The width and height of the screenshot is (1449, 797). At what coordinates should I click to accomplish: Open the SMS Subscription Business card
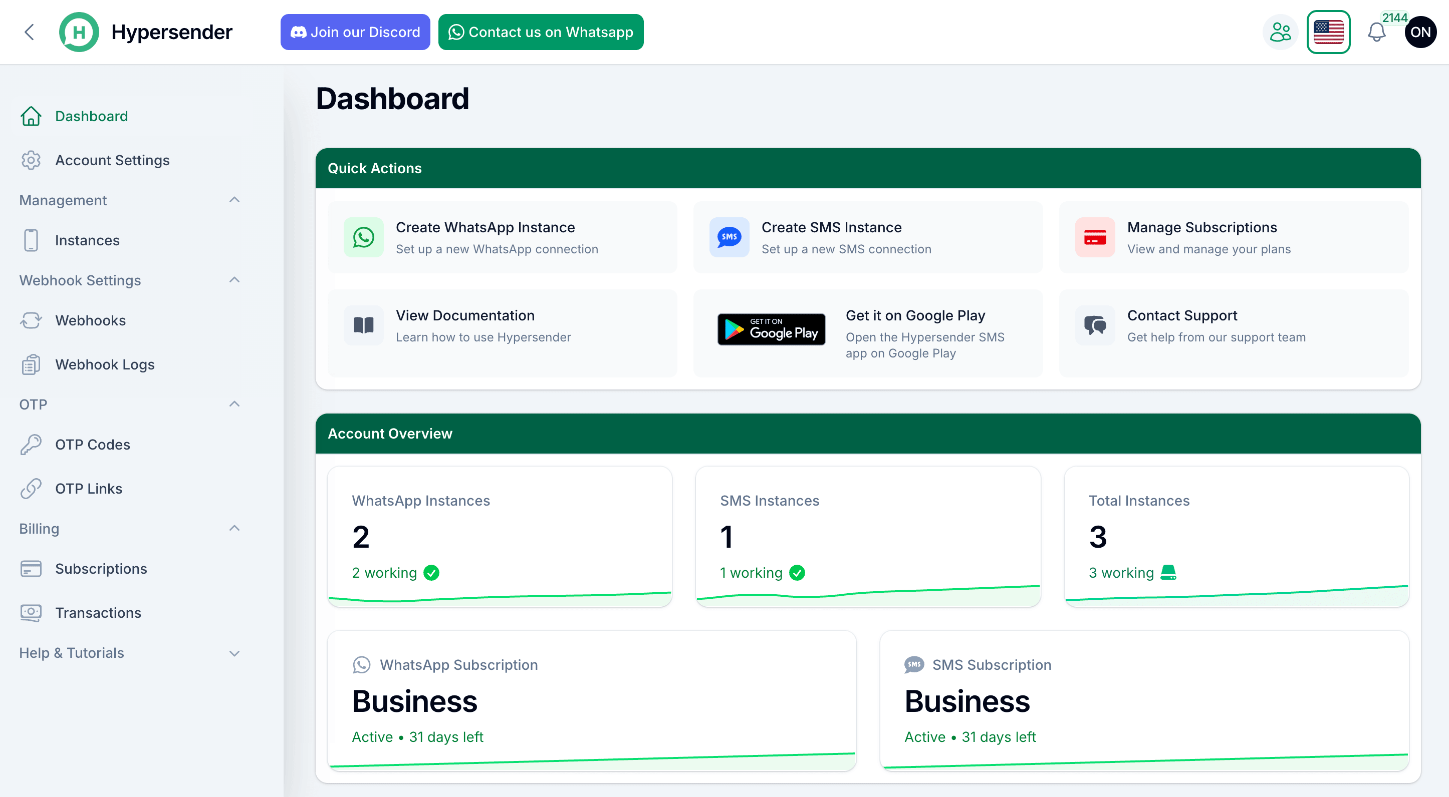[1144, 700]
